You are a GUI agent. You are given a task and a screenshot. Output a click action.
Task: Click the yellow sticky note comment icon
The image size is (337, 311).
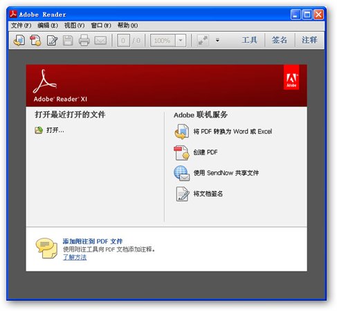click(x=46, y=248)
